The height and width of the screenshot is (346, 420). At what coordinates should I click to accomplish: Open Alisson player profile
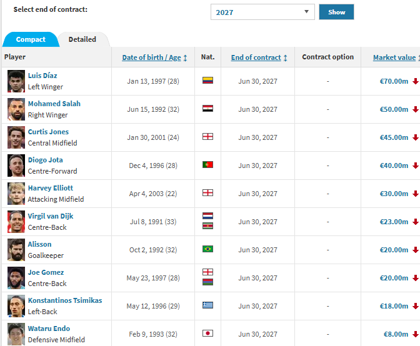click(x=39, y=244)
